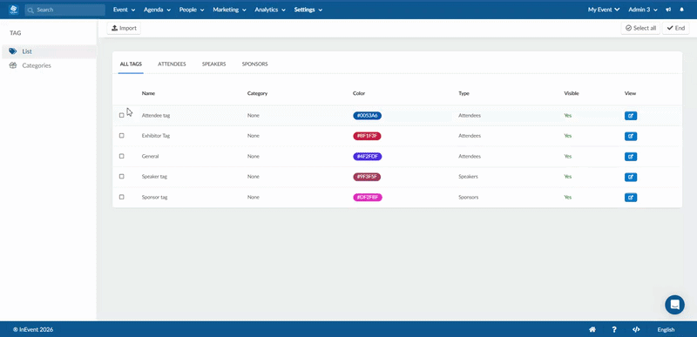Image resolution: width=697 pixels, height=337 pixels.
Task: Click the "® InEvent 2026" footer text
Action: point(33,330)
